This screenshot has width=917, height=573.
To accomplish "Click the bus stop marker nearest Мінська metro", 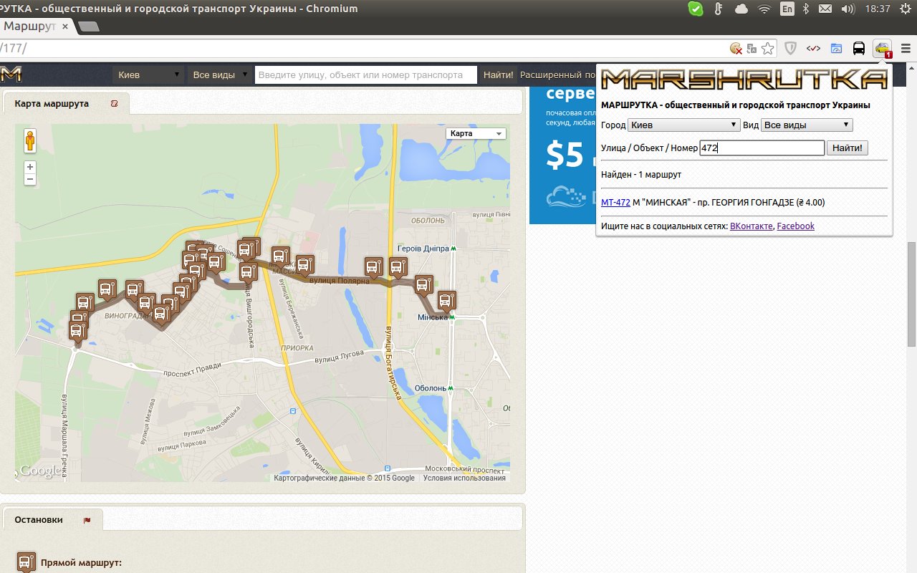I will tap(447, 302).
